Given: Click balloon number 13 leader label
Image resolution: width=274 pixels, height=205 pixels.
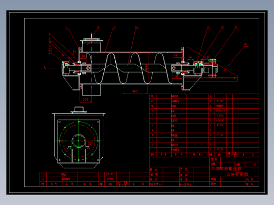Looking at the screenshot, I should 236,27.
